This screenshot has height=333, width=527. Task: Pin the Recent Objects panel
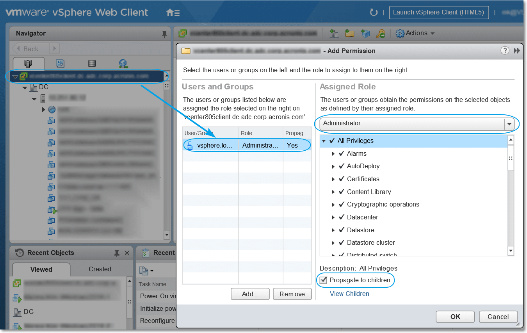[x=116, y=253]
